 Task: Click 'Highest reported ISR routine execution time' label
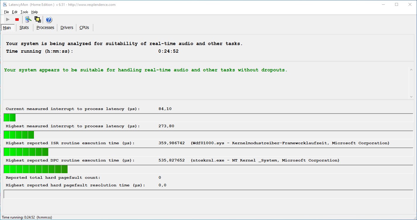(70, 143)
